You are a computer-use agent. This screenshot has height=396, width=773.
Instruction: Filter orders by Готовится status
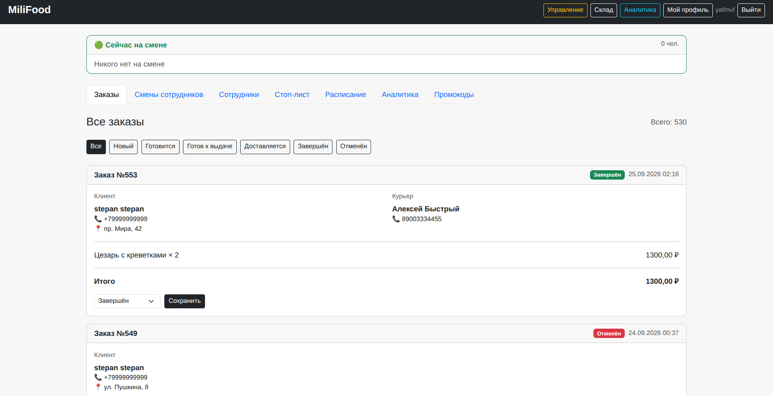(x=160, y=147)
